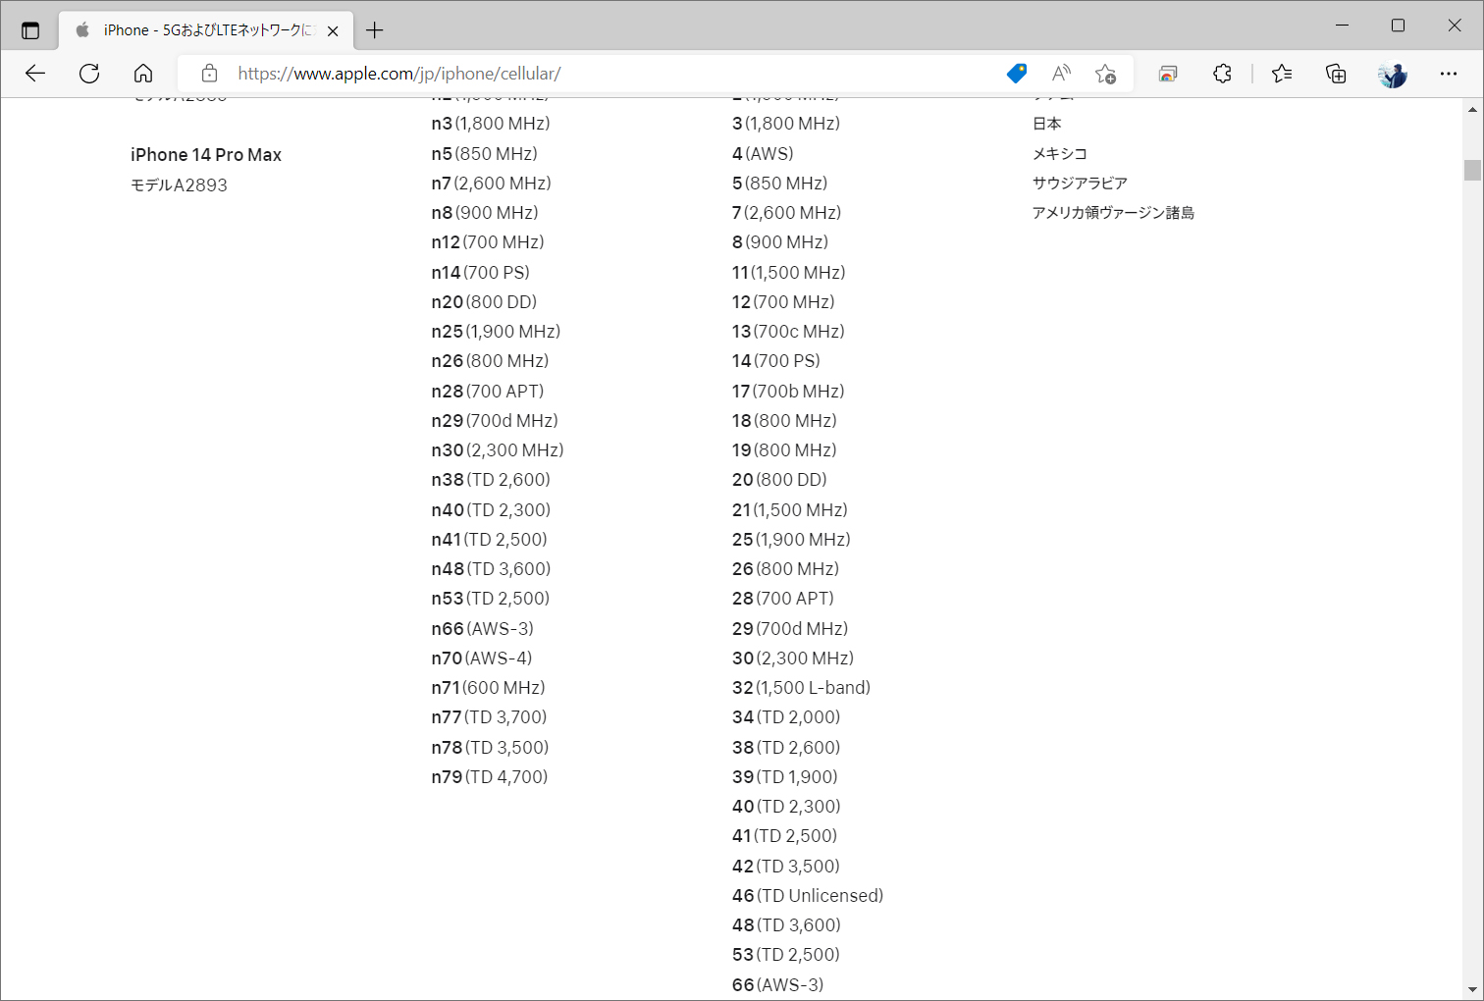Viewport: 1484px width, 1001px height.
Task: Refresh the current page
Action: pos(89,74)
